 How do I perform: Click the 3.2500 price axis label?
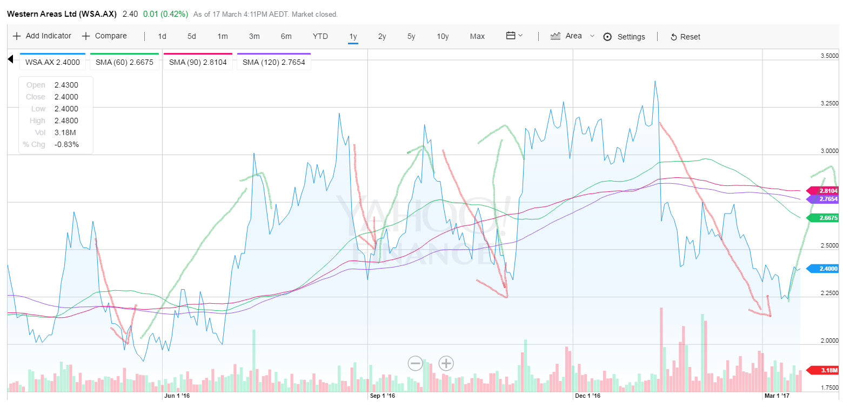point(829,104)
